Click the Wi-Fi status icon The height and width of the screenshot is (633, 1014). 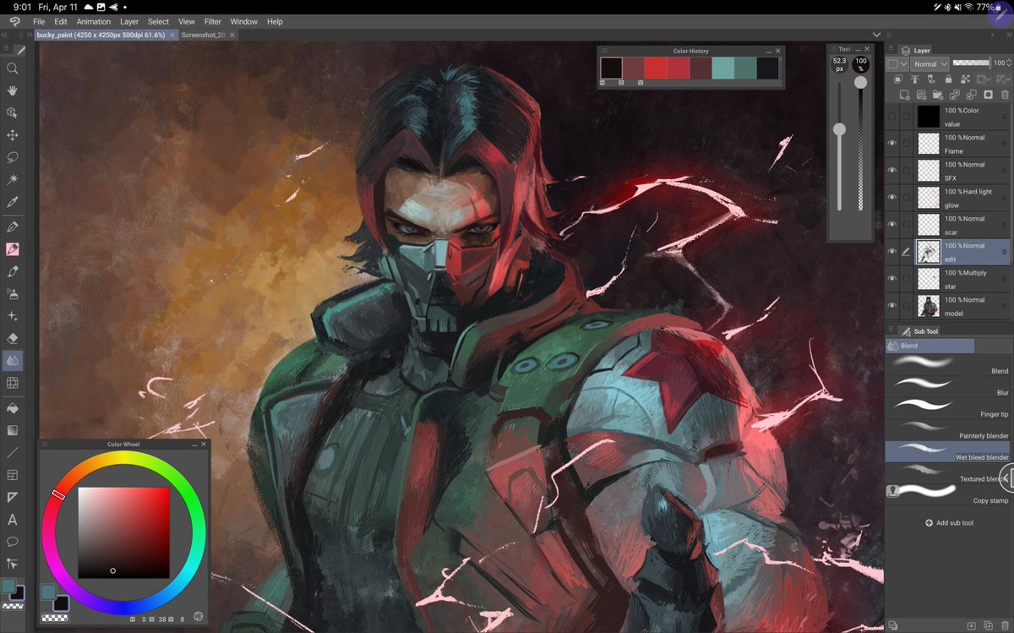(968, 7)
